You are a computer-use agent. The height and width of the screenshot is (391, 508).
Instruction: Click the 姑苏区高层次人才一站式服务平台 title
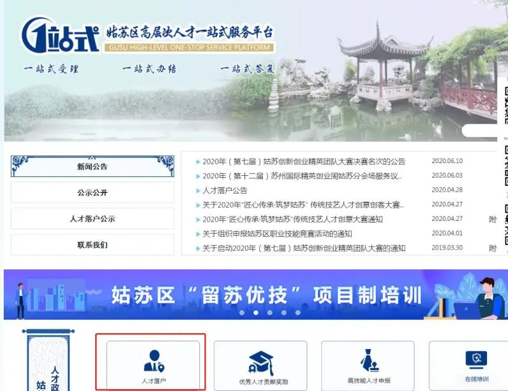tap(190, 32)
